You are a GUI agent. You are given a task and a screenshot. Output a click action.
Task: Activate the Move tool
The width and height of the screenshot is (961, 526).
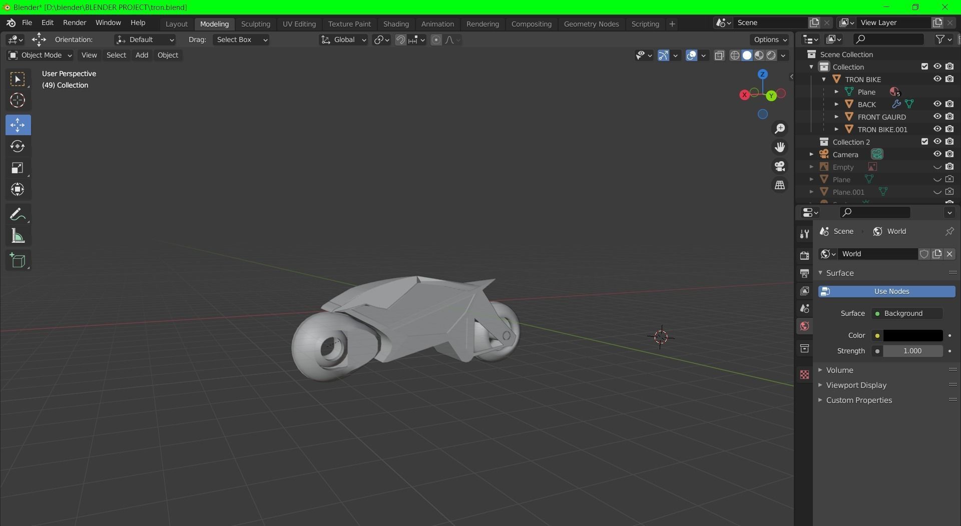(x=18, y=125)
